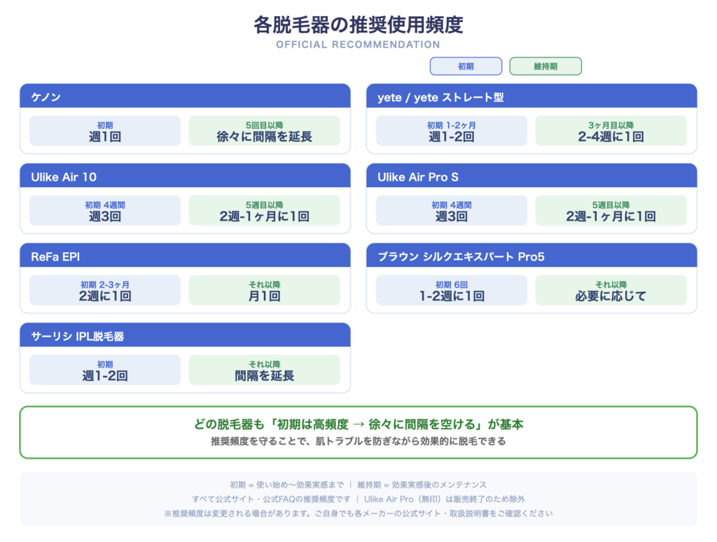Viewport: 717px width, 542px height.
Task: Click the page title 各脱毛器の推奨使用頻度
Action: tap(358, 25)
